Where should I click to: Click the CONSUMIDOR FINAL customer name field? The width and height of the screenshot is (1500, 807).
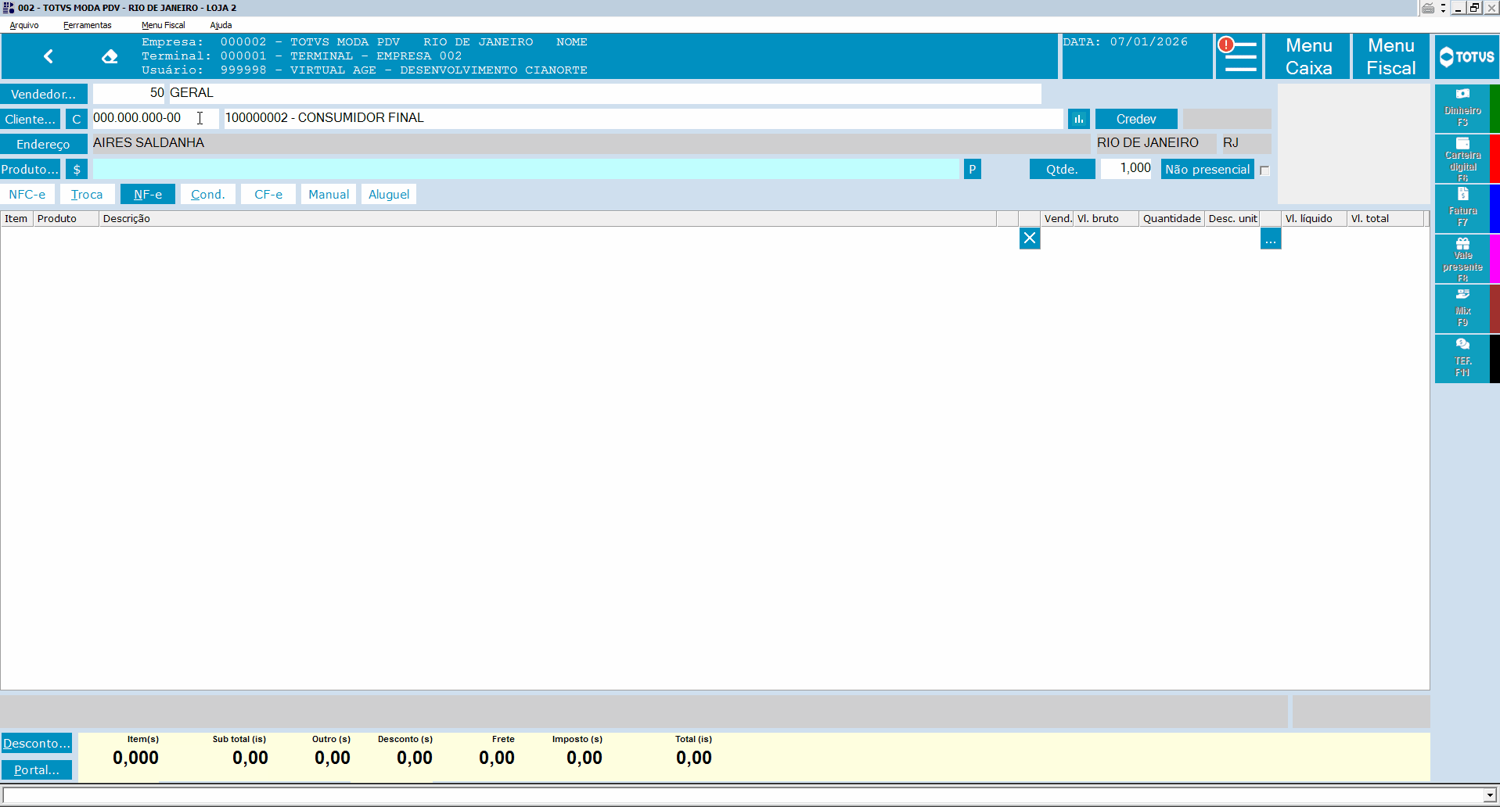(x=643, y=118)
